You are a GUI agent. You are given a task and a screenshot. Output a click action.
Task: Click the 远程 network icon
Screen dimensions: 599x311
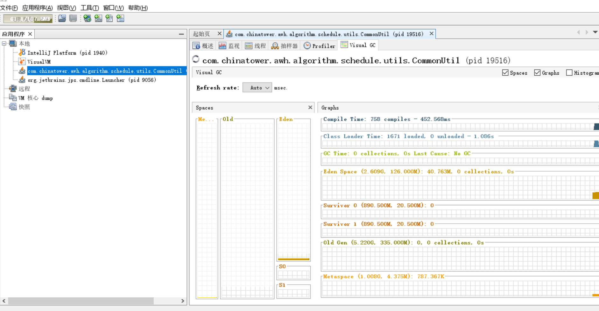(13, 89)
